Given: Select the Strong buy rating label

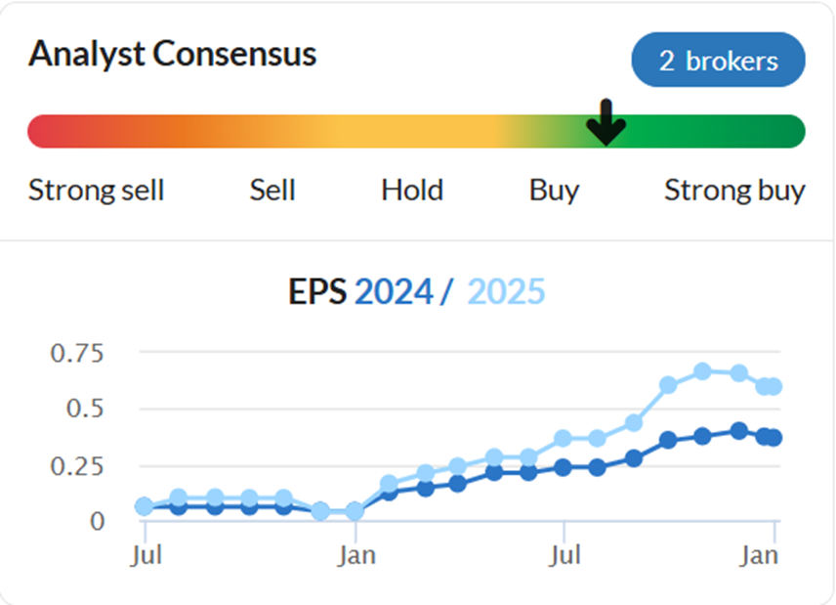Looking at the screenshot, I should [x=734, y=190].
